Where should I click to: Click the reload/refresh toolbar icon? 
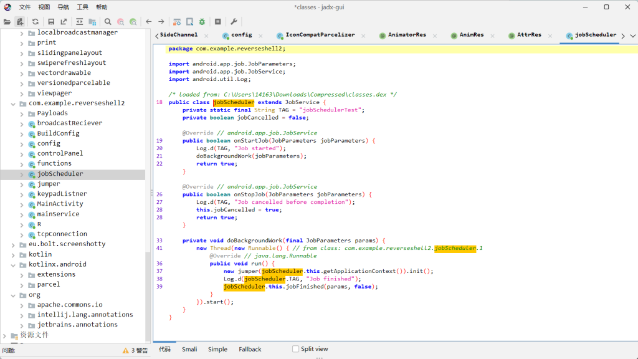pos(36,21)
